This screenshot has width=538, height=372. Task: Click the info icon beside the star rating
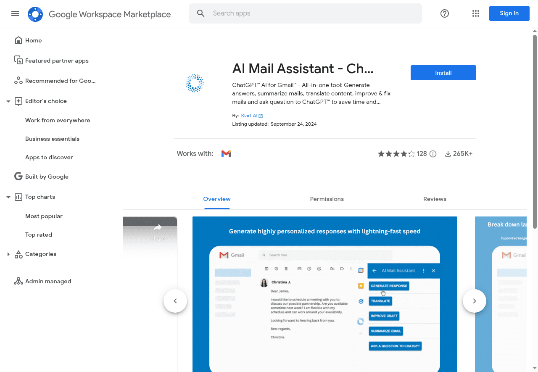[x=433, y=153]
